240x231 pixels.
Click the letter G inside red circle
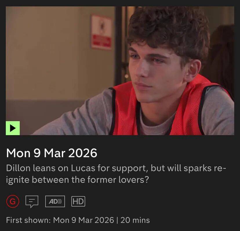(x=13, y=202)
